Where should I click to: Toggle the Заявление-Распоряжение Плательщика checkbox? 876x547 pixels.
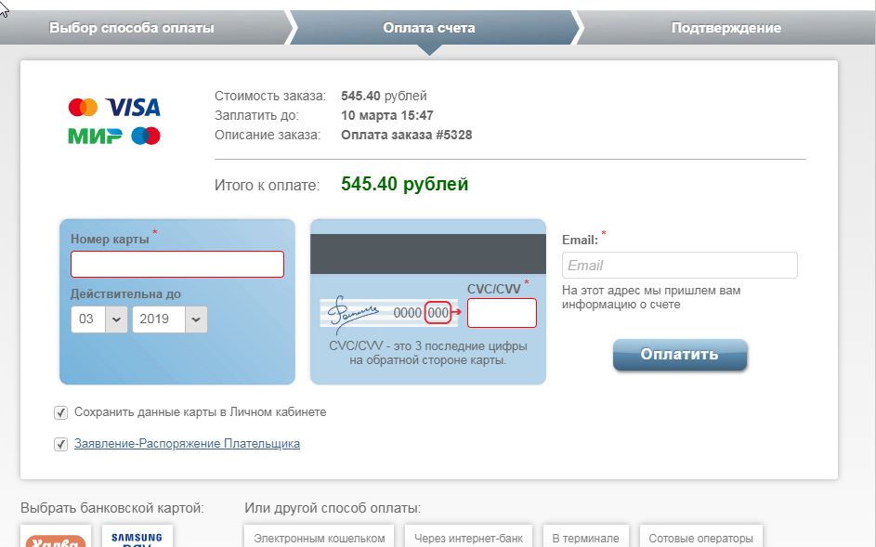[x=61, y=444]
